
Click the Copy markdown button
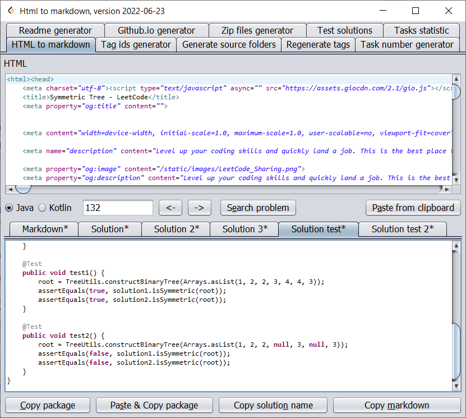pos(397,405)
